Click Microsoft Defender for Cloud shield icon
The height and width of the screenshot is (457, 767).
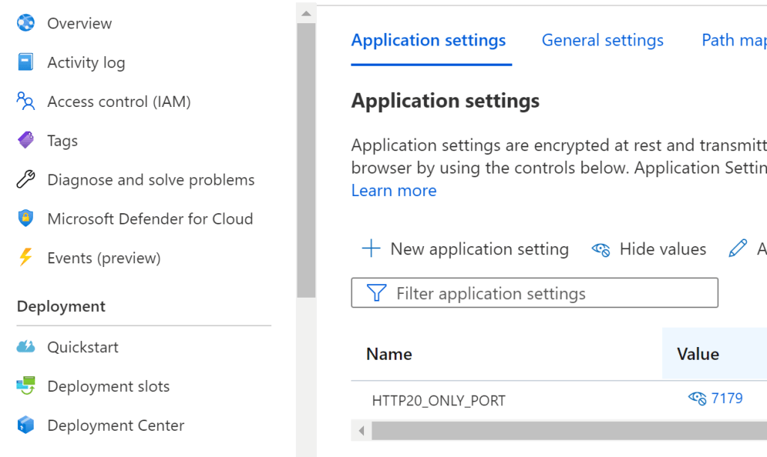25,218
